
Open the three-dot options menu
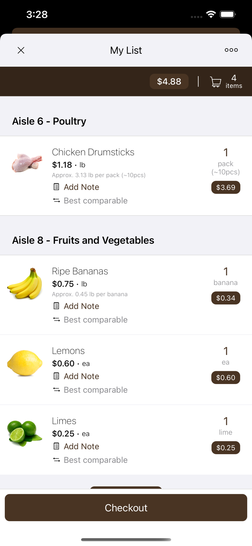[x=231, y=50]
